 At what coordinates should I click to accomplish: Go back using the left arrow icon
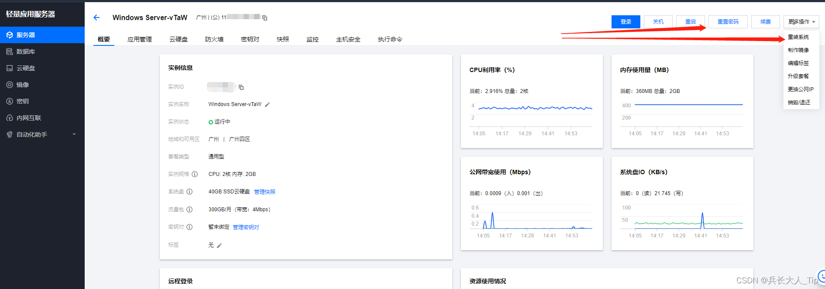(96, 17)
